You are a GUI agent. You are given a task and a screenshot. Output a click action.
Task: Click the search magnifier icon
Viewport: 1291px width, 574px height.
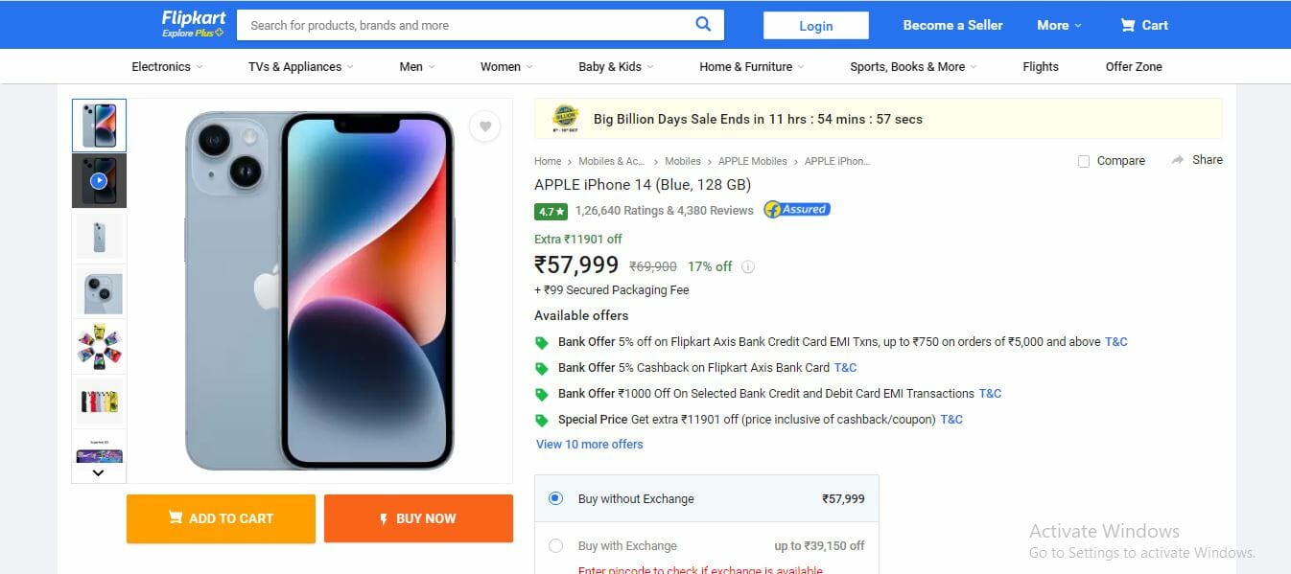coord(703,25)
